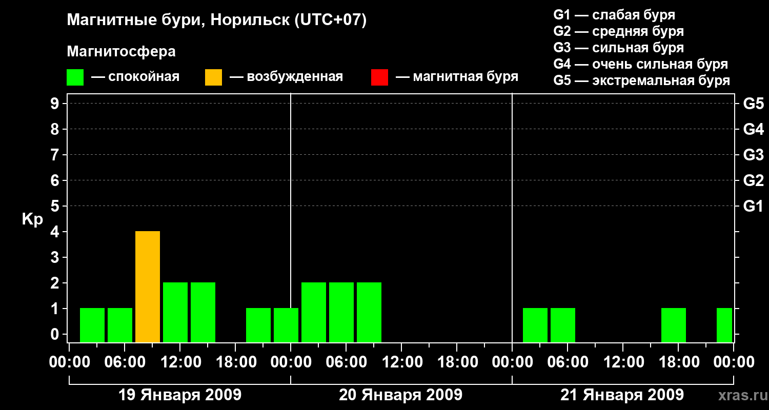Select the green Kp 2 bar at 06:00 on 20 January
Screen dimensions: 769x410
(341, 312)
